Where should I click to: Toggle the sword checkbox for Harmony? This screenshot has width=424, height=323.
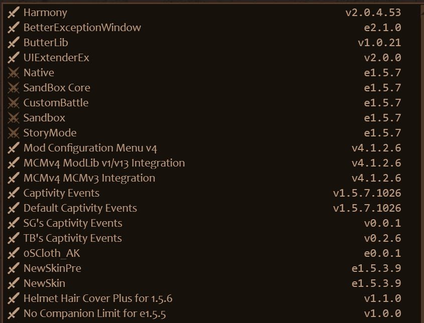click(x=14, y=13)
